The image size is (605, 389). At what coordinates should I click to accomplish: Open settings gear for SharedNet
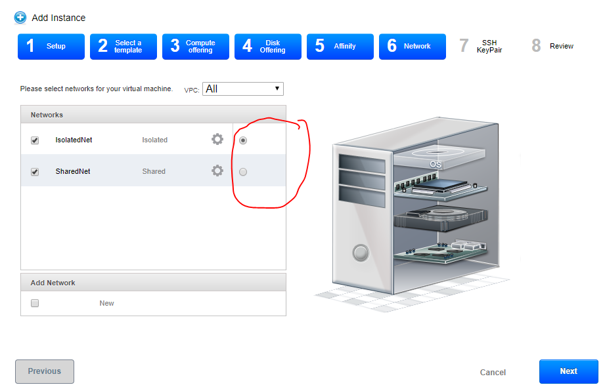[217, 171]
